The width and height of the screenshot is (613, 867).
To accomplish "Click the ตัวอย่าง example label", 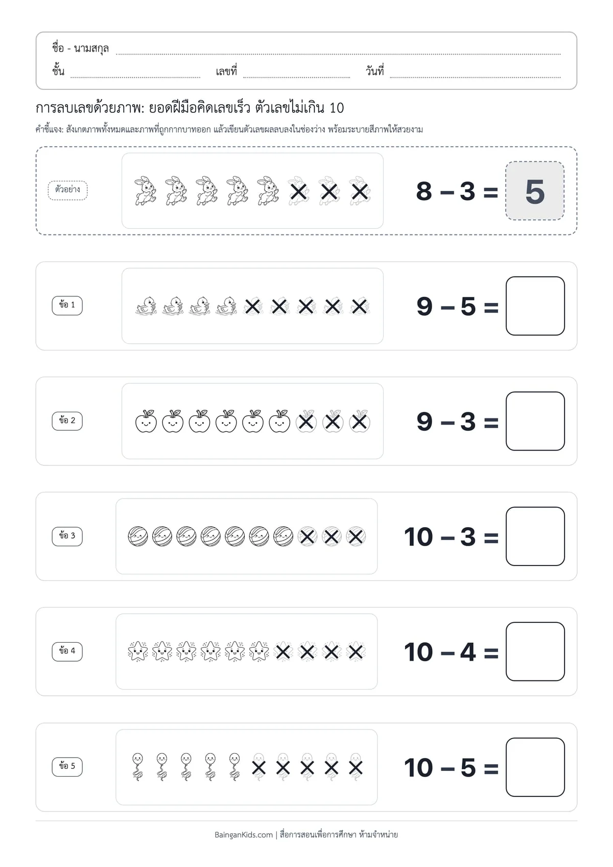I will tap(67, 190).
